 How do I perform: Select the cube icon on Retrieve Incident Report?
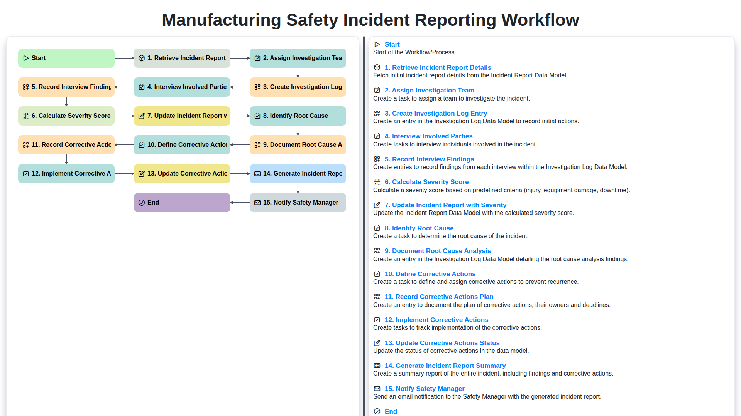pyautogui.click(x=141, y=58)
